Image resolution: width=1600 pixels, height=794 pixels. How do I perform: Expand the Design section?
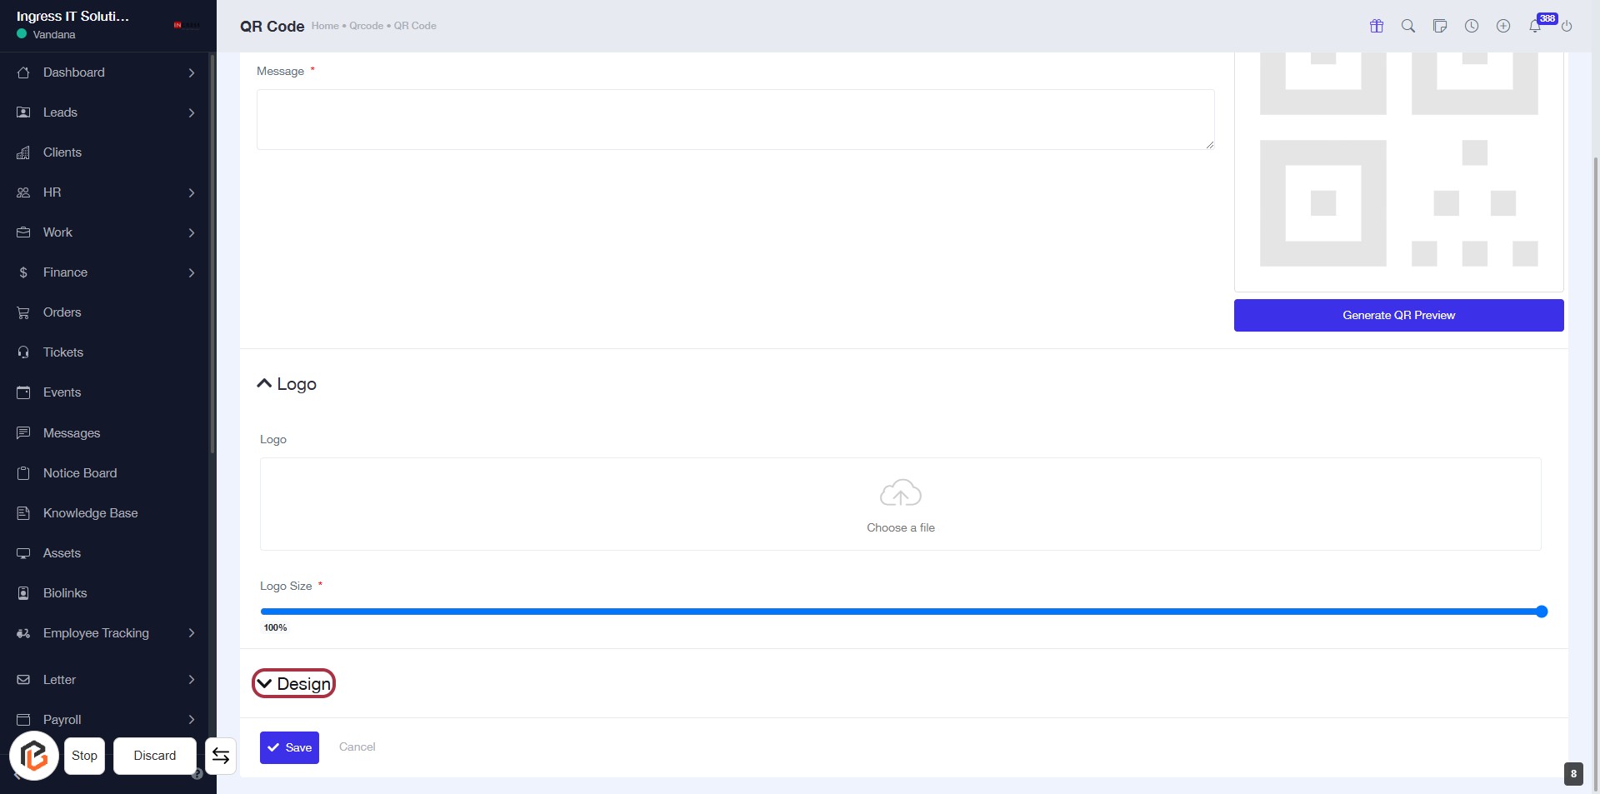pyautogui.click(x=294, y=684)
